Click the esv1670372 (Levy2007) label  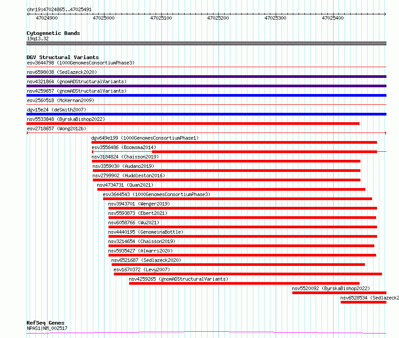tap(142, 270)
